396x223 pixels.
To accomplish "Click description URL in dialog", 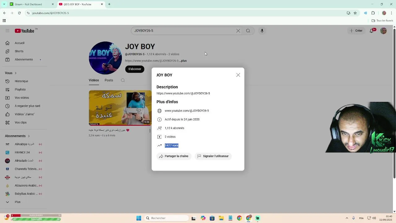I will (183, 93).
